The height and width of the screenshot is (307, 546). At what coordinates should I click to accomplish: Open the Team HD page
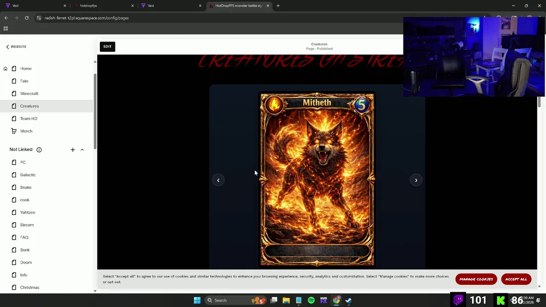tap(29, 119)
